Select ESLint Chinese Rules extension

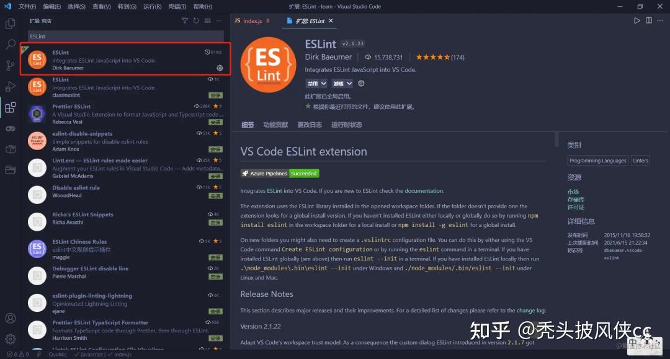[125, 249]
